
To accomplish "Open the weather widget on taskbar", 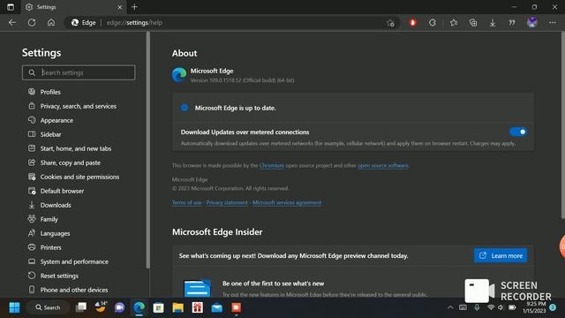I will [101, 307].
